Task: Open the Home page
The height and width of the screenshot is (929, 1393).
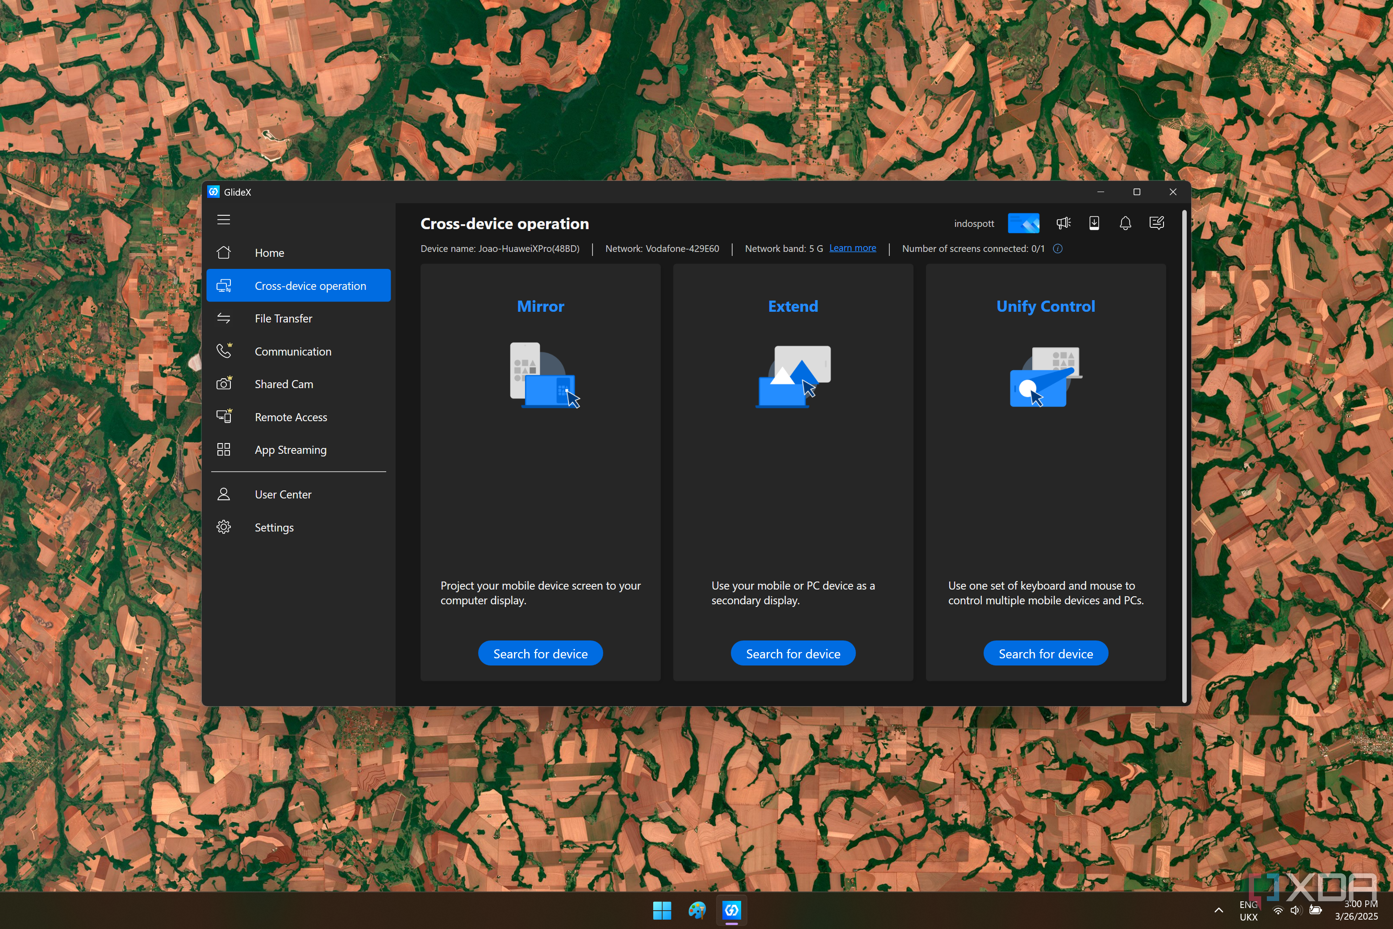Action: (299, 252)
